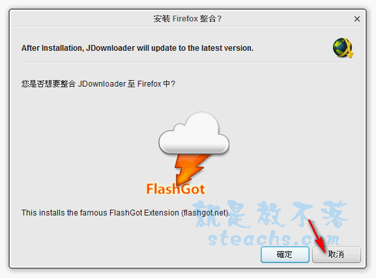Decline the integration with the 取消 button
The width and height of the screenshot is (376, 278).
pyautogui.click(x=336, y=255)
